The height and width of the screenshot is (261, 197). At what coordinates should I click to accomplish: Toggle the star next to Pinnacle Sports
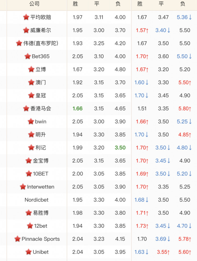(18, 239)
